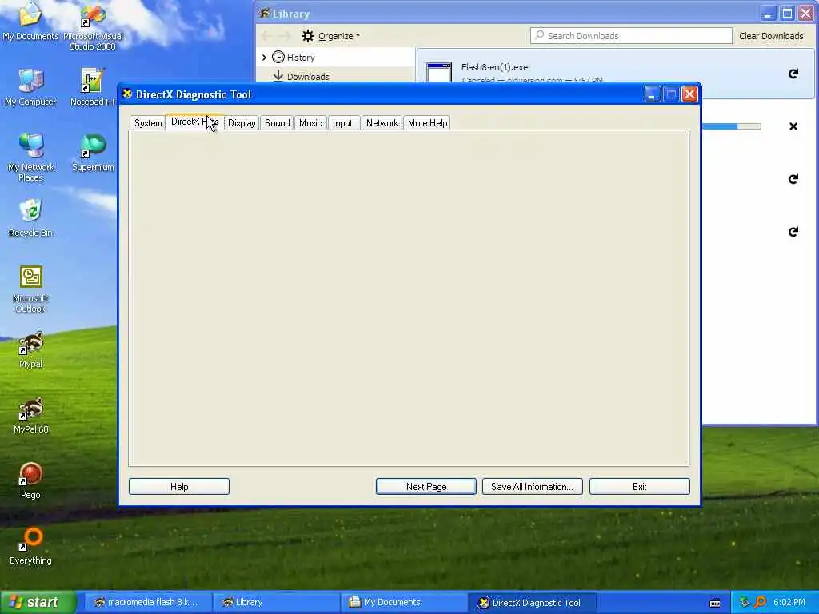Retry the third download in Library
Screen dimensions: 819x614
click(793, 179)
